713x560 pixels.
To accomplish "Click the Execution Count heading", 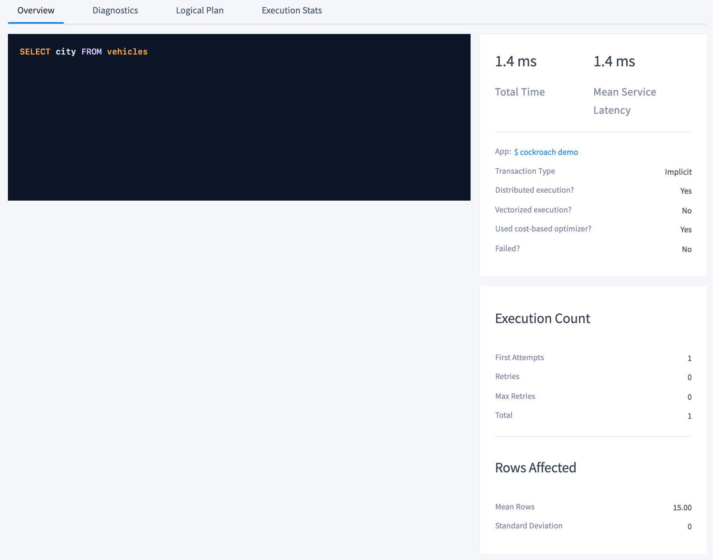I will [x=542, y=318].
